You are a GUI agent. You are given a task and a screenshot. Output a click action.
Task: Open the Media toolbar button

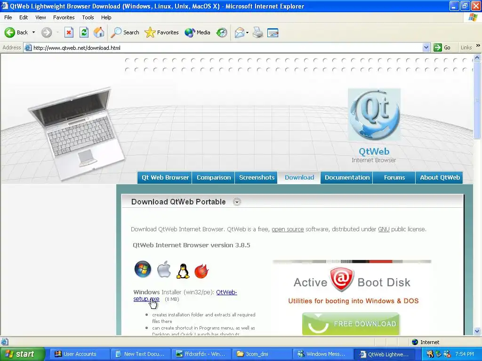pos(197,32)
